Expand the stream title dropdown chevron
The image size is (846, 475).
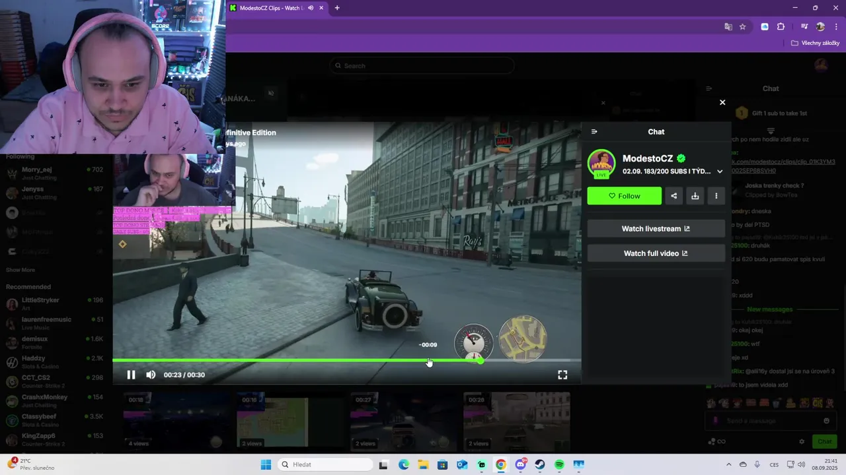(x=720, y=172)
